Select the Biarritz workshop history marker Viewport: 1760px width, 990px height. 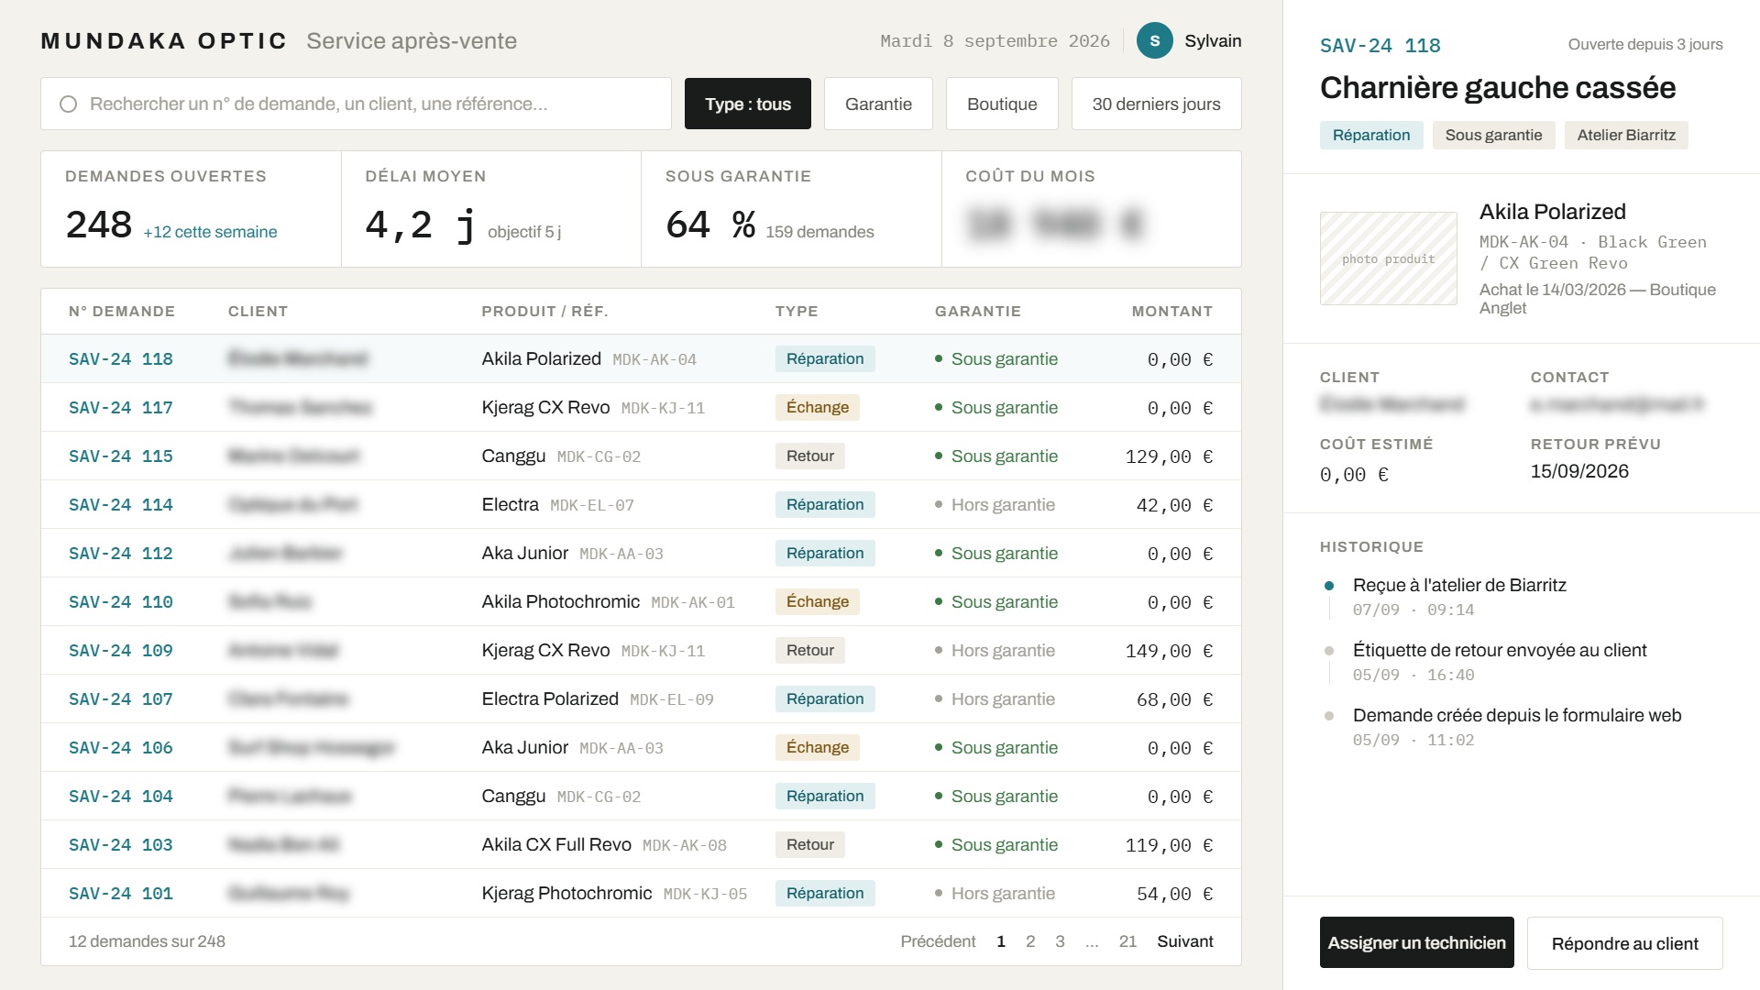click(1329, 586)
